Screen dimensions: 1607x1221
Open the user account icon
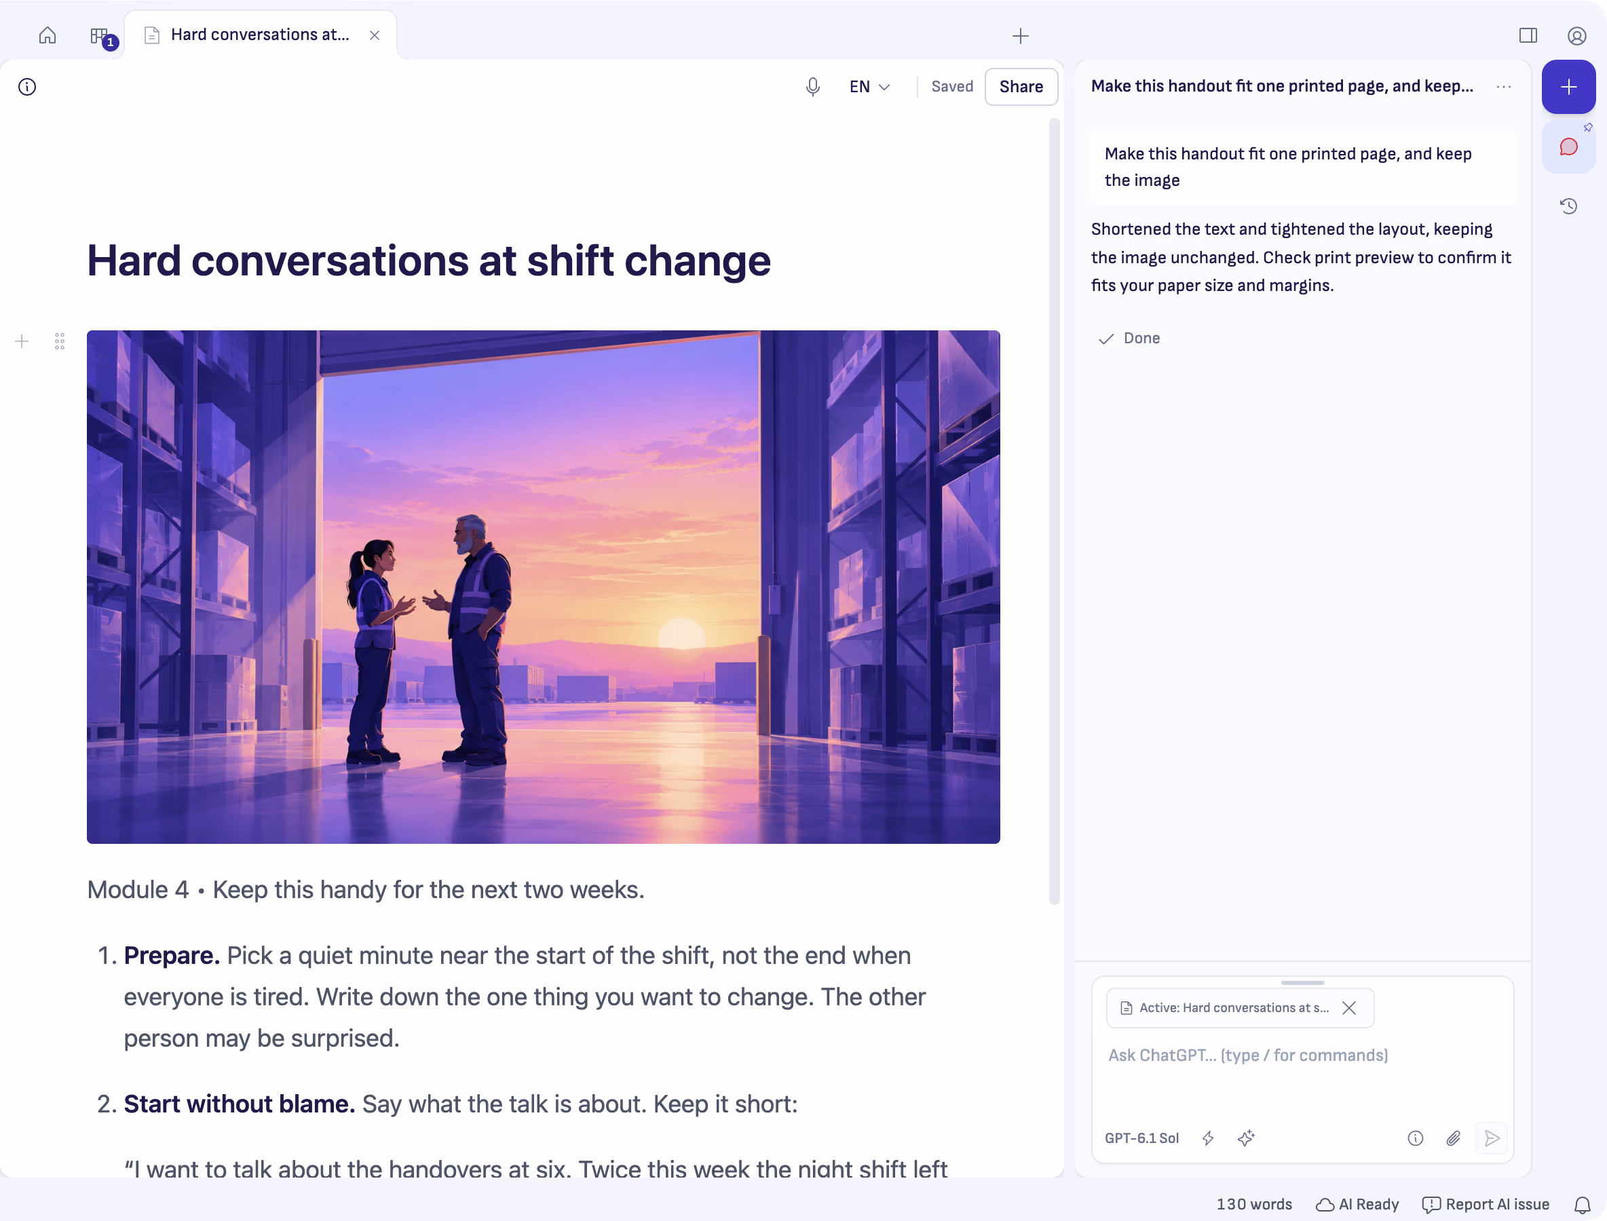coord(1576,35)
